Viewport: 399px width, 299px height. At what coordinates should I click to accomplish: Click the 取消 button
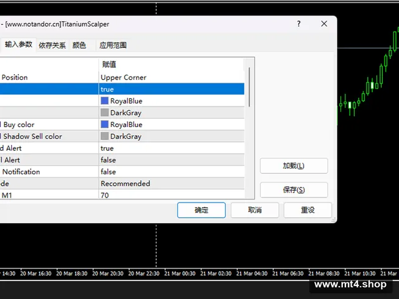255,210
